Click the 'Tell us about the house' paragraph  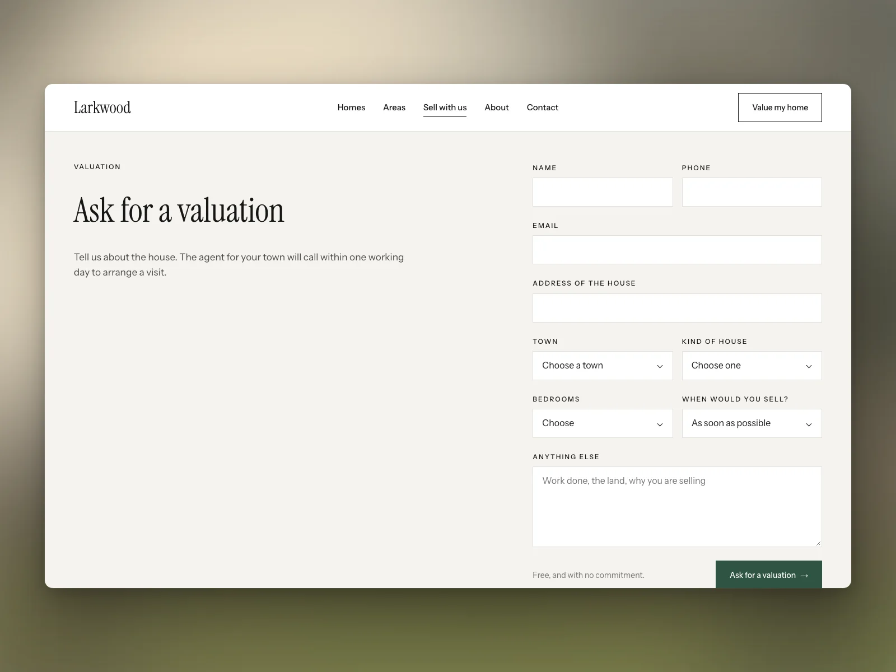pyautogui.click(x=239, y=265)
